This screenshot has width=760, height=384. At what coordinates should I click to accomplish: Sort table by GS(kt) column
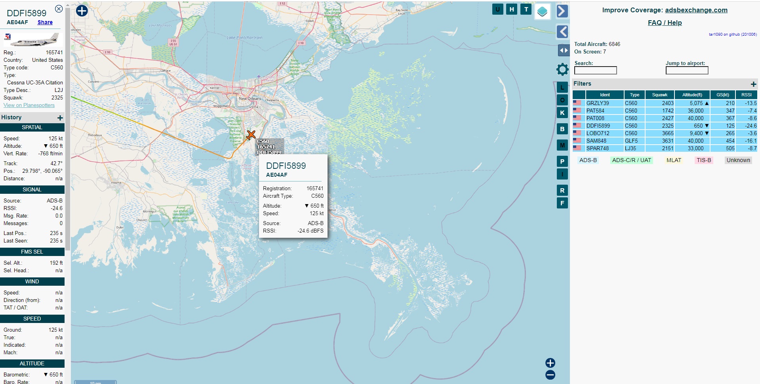coord(723,95)
